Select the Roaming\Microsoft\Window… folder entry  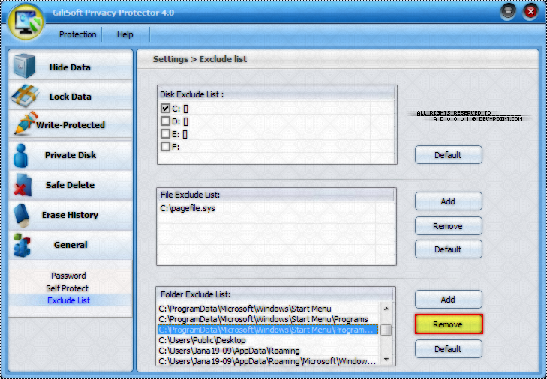click(268, 361)
